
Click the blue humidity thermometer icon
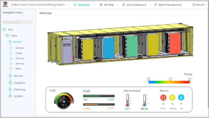point(145,101)
